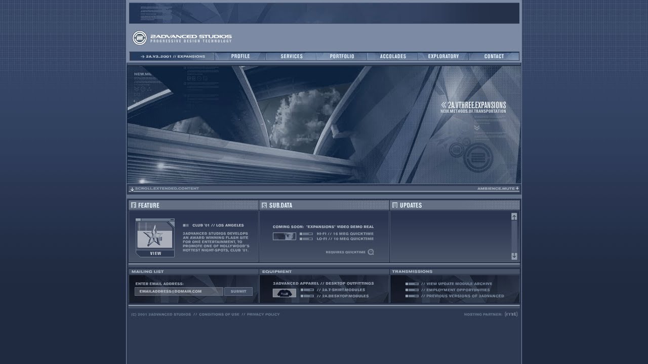The width and height of the screenshot is (648, 364).
Task: Click the Feature panel F icon
Action: pyautogui.click(x=134, y=205)
